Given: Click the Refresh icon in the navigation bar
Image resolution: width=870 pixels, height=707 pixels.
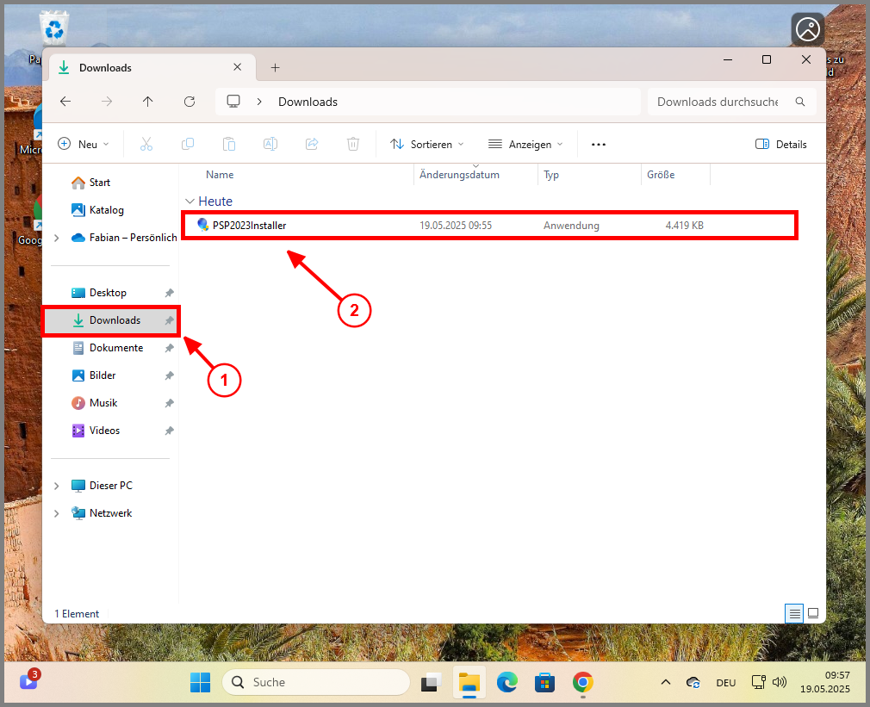Looking at the screenshot, I should pyautogui.click(x=189, y=102).
